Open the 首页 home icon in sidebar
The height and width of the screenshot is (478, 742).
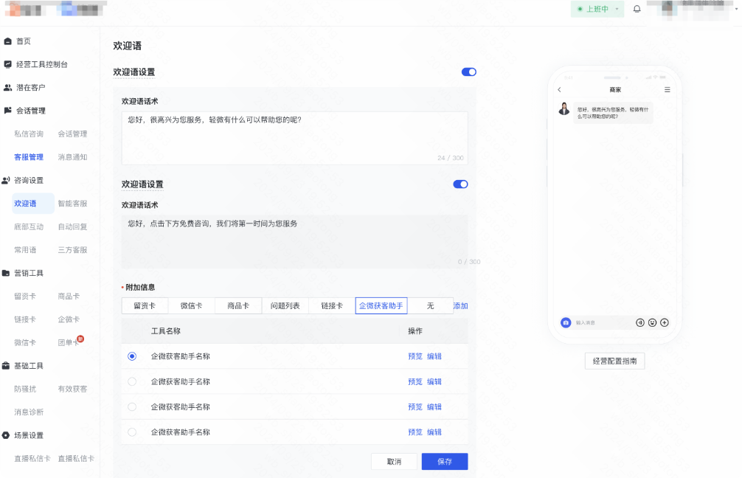coord(7,41)
